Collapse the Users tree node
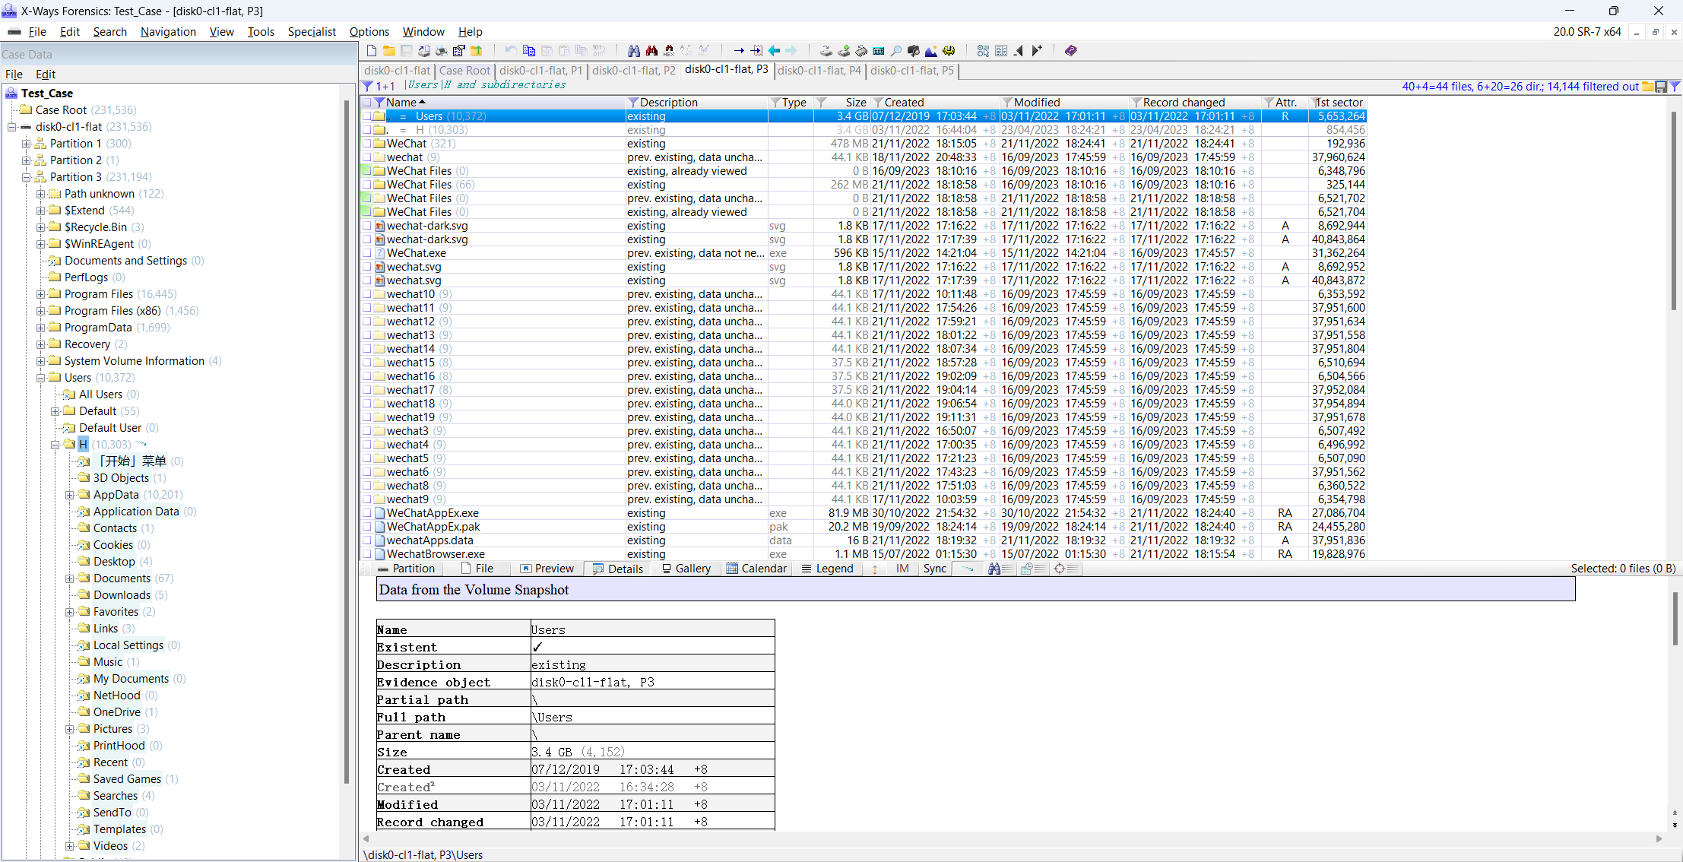1683x862 pixels. [40, 378]
